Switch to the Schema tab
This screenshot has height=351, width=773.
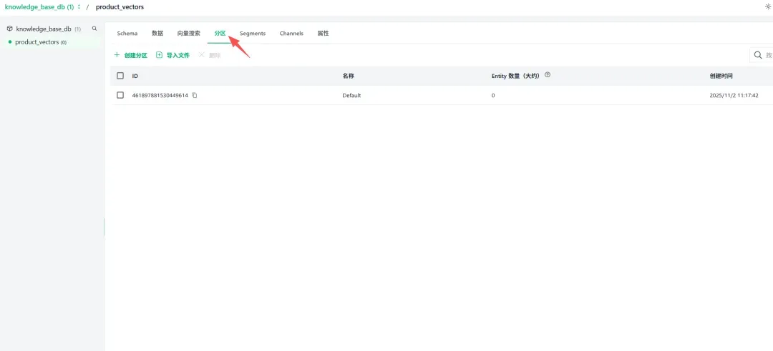tap(127, 34)
